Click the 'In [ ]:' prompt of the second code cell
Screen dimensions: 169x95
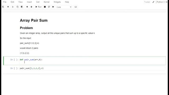click(14, 68)
